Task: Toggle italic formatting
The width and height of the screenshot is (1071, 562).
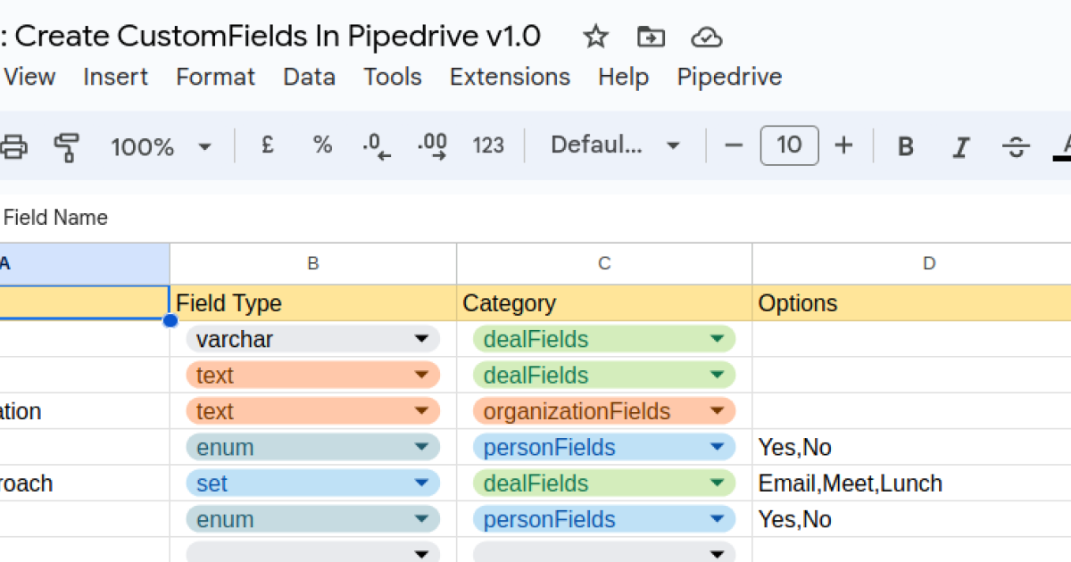Action: pyautogui.click(x=960, y=146)
